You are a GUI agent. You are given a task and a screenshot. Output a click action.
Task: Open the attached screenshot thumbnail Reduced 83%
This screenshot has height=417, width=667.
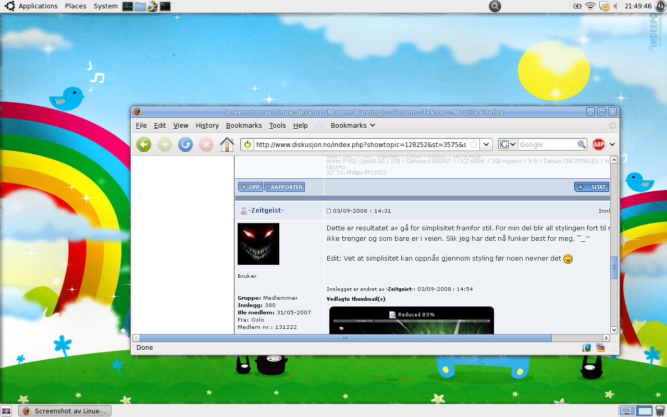tap(412, 320)
